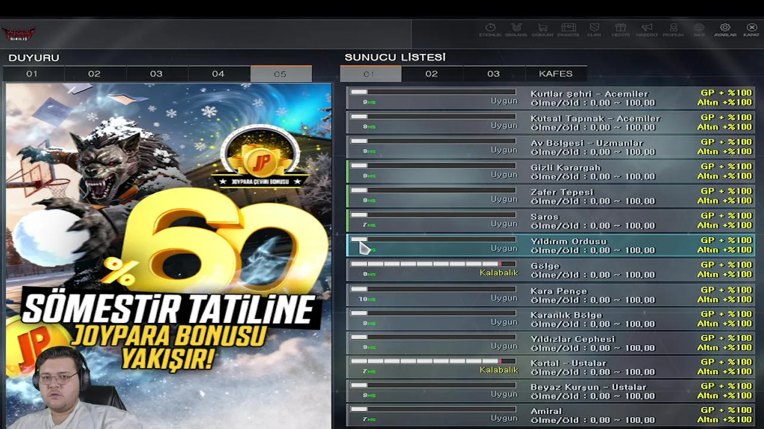
Task: Switch to announcement tab 04
Action: click(218, 74)
